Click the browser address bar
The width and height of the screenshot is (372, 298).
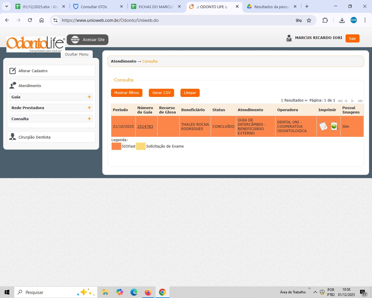(174, 20)
